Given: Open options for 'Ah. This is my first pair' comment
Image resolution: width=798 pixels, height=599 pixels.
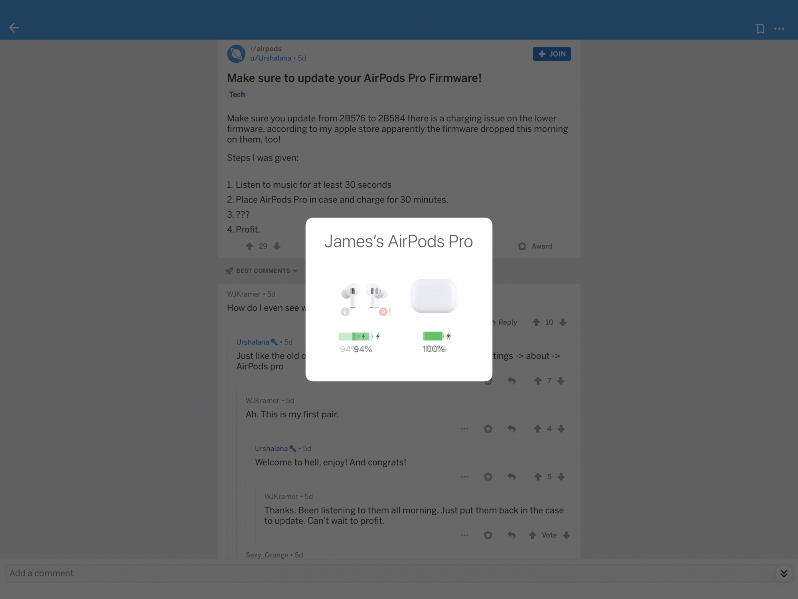Looking at the screenshot, I should click(465, 429).
